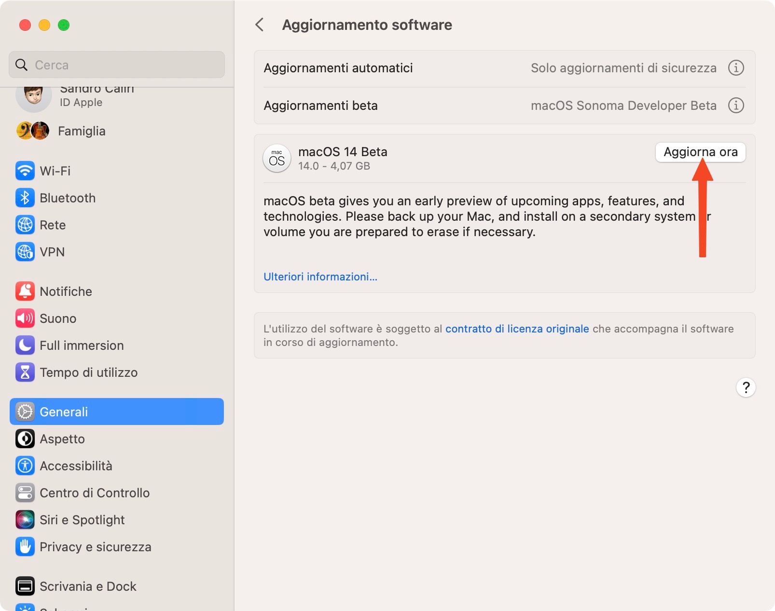Open the Rete globe icon
Viewport: 775px width, 611px height.
click(25, 225)
